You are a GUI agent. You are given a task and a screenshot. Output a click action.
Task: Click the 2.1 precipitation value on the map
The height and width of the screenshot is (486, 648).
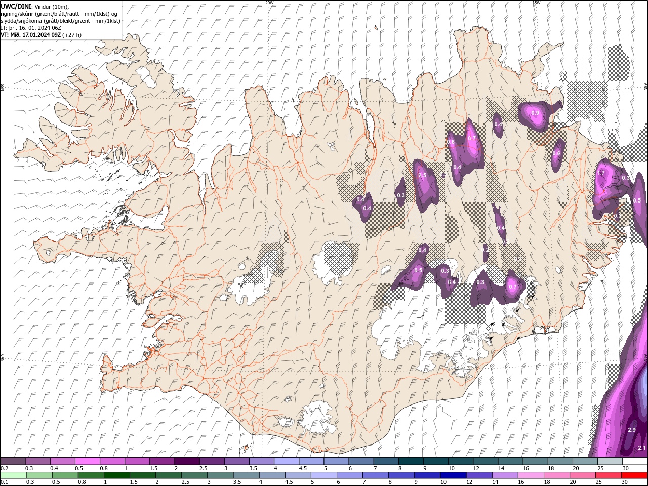tap(641, 448)
